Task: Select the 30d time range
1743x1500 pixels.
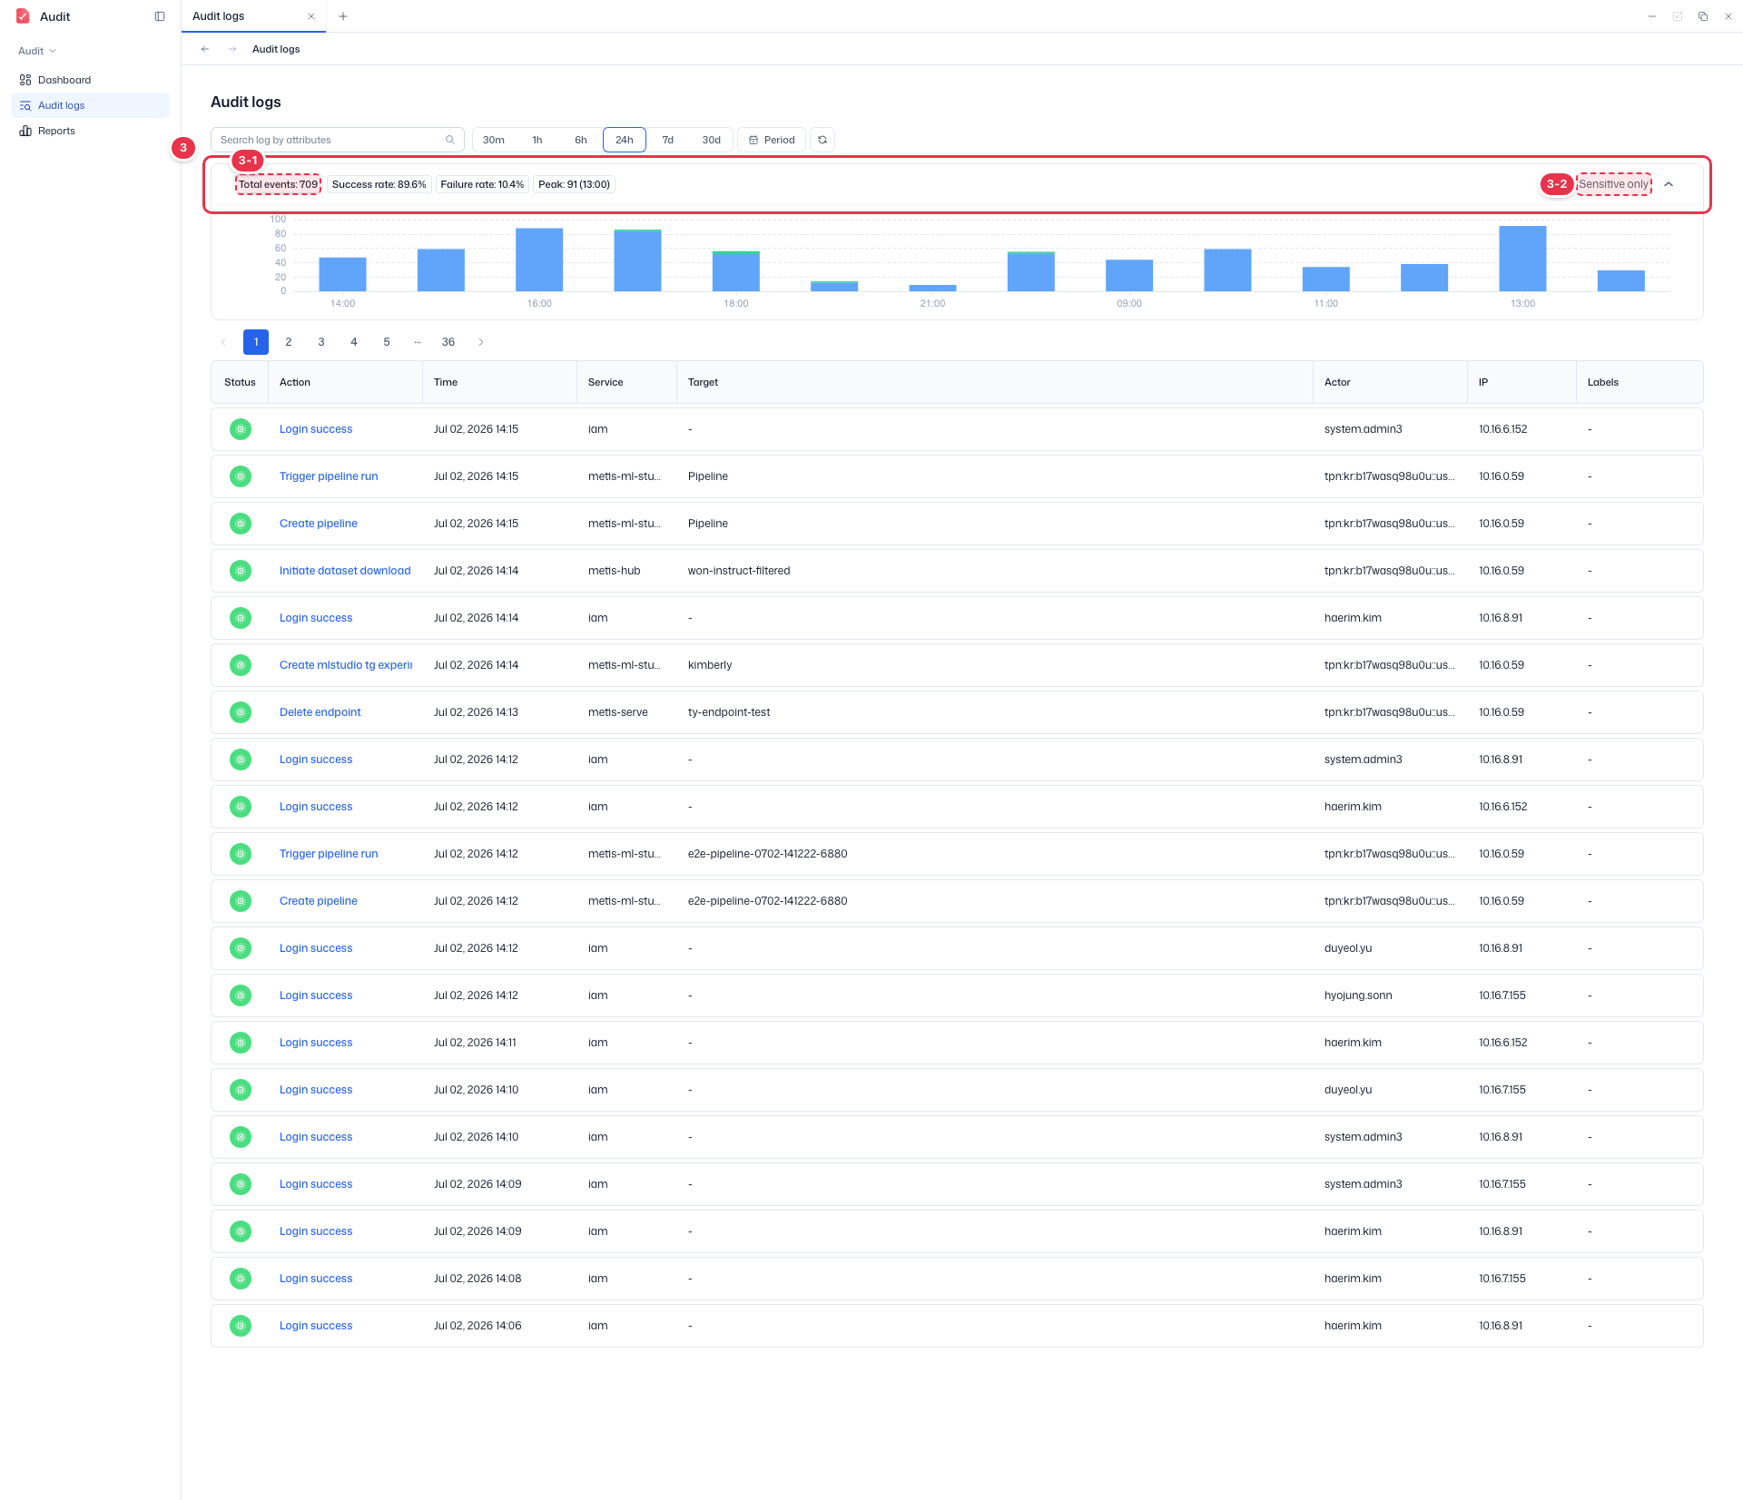Action: tap(712, 140)
